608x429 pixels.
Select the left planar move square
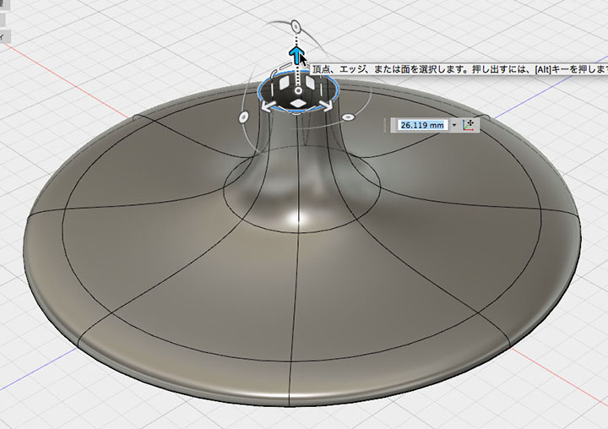285,83
